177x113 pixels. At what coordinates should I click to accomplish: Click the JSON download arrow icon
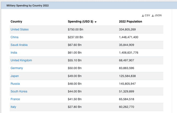[x=153, y=16]
